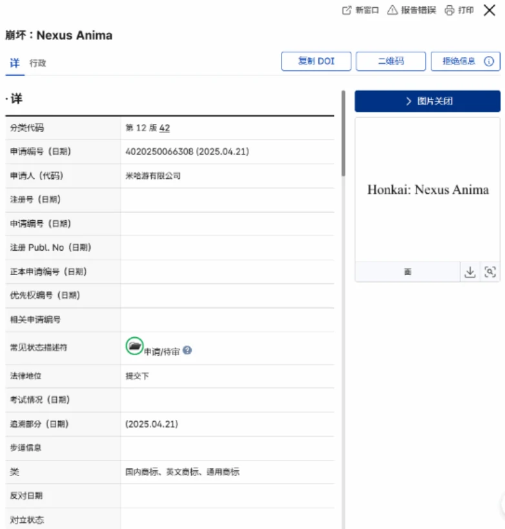Click the 面 caption under the image

click(x=407, y=272)
